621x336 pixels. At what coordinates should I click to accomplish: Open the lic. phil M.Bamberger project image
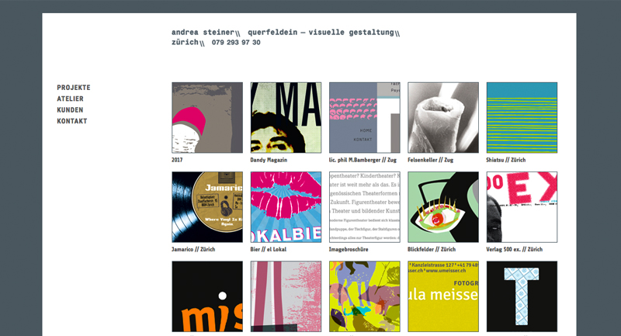pos(365,117)
